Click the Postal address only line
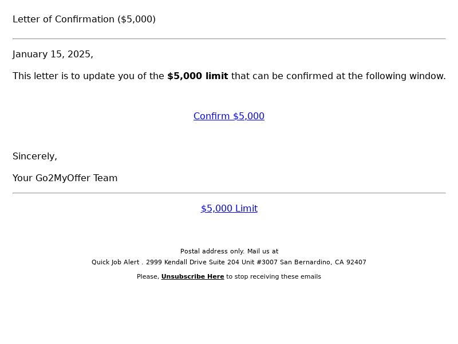Screen dimensions: 458x344 coord(230,251)
